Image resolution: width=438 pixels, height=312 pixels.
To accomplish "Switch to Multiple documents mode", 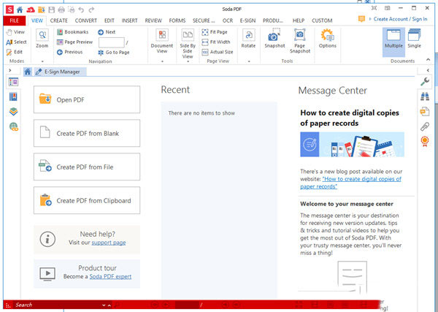I will [x=393, y=40].
